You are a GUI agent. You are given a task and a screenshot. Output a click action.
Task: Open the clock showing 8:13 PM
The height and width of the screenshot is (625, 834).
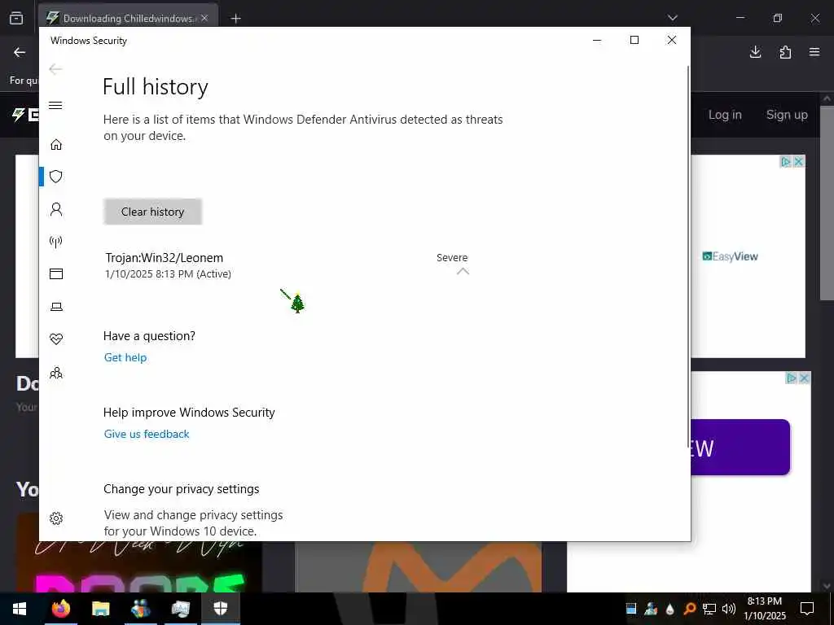764,609
